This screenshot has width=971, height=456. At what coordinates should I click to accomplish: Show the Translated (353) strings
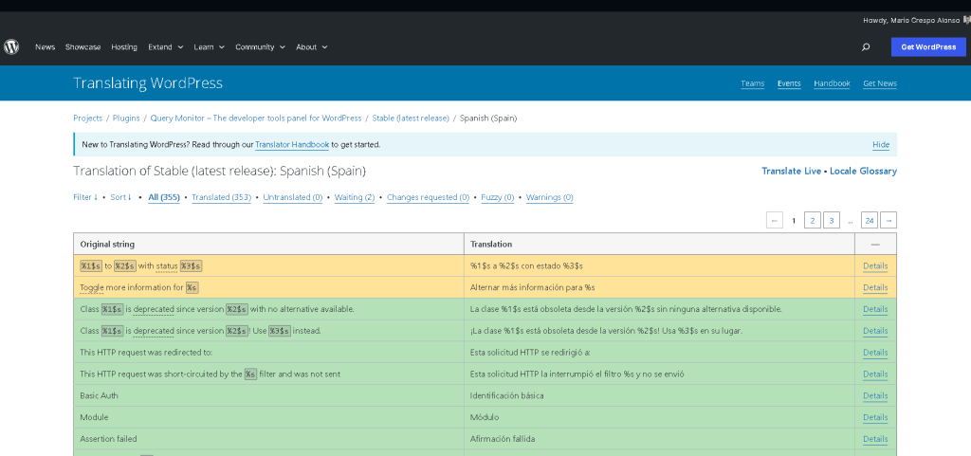[221, 197]
